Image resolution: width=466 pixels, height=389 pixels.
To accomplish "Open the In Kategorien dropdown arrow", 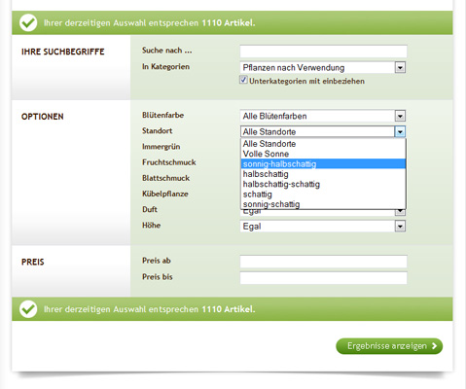I will [x=400, y=68].
